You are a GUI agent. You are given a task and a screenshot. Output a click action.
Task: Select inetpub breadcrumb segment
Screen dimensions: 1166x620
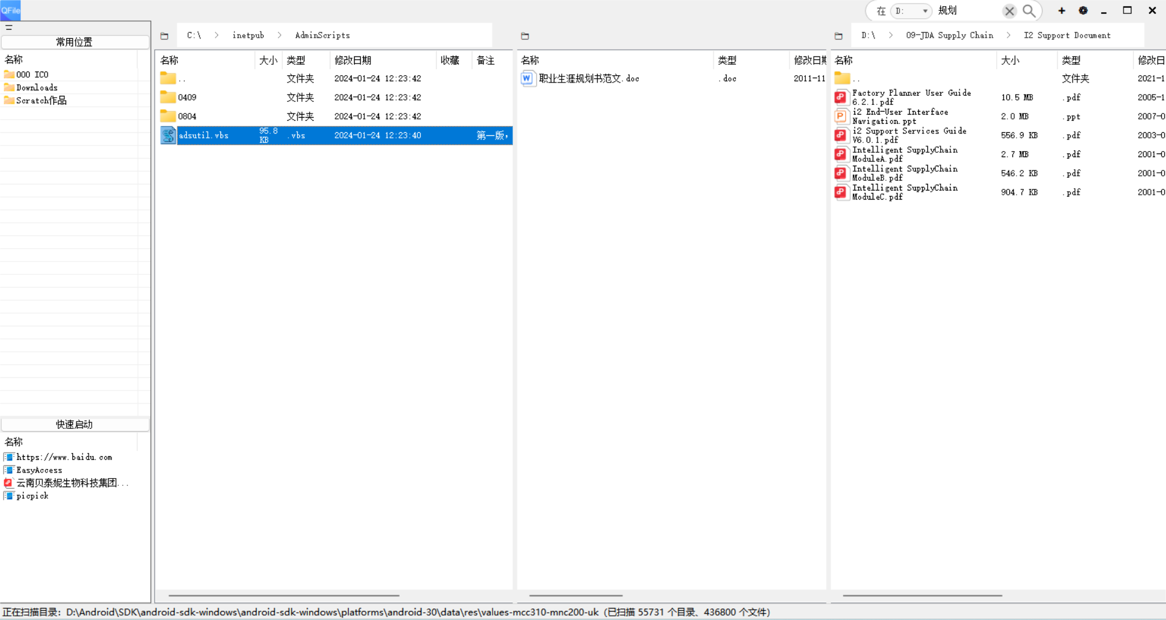tap(248, 35)
